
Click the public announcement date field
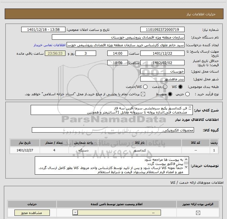43,29
